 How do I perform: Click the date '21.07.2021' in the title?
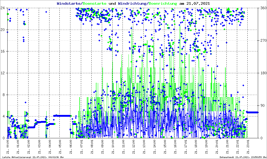pyautogui.click(x=198, y=4)
